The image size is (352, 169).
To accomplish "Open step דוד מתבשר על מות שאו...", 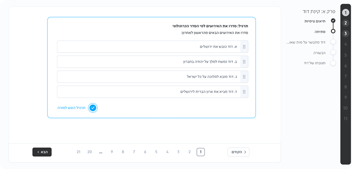I will pos(306,42).
